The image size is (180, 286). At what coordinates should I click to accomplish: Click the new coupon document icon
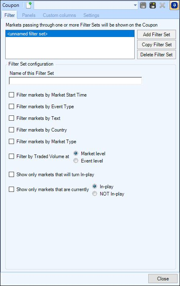29,5
